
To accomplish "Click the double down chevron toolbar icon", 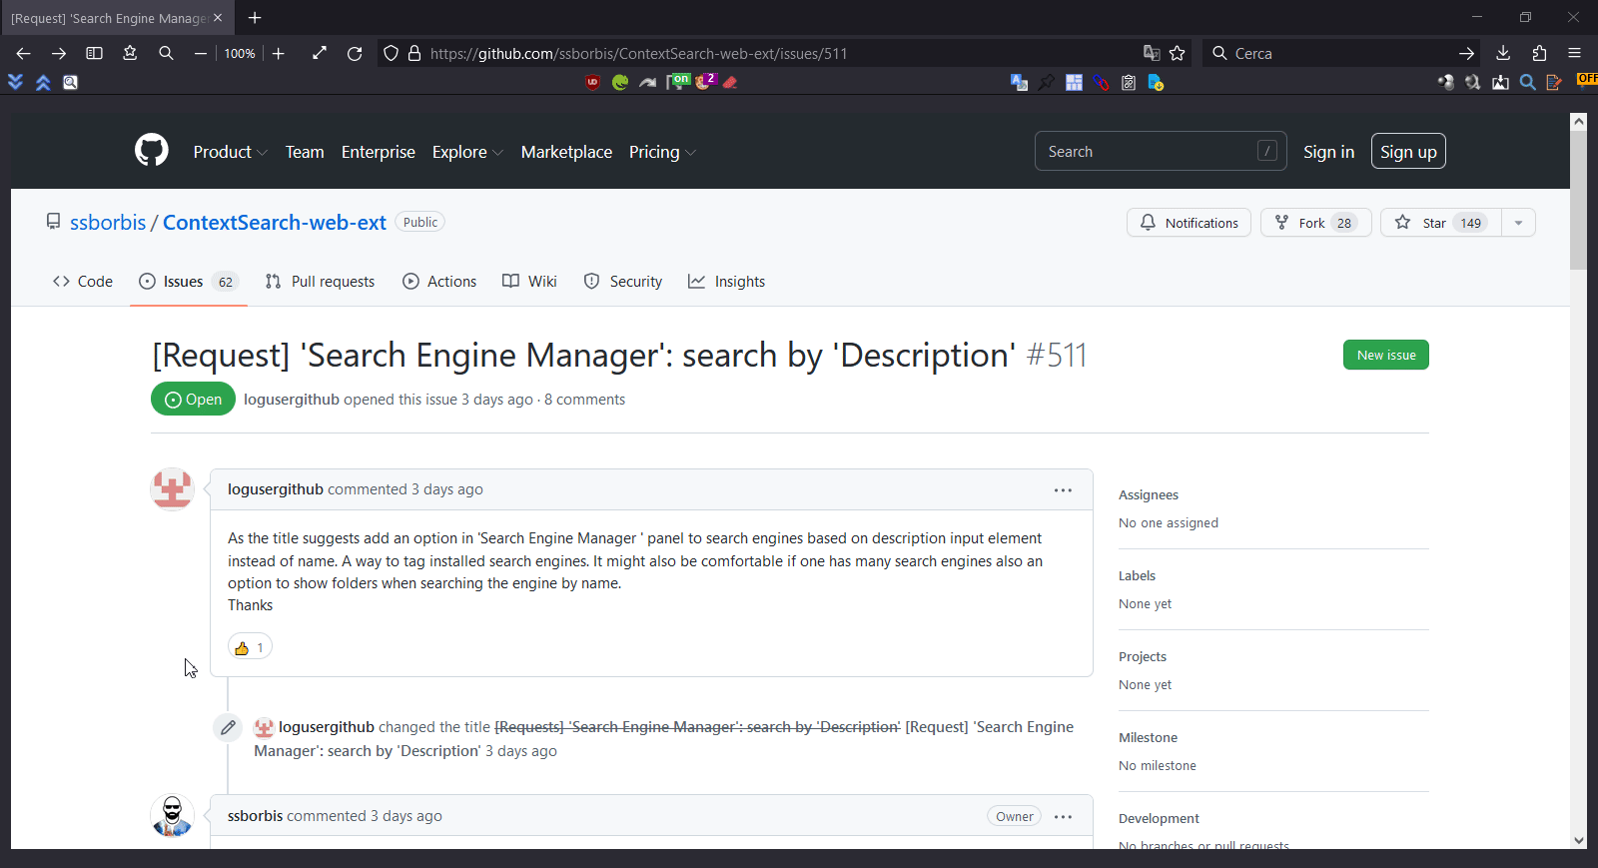I will tap(15, 82).
